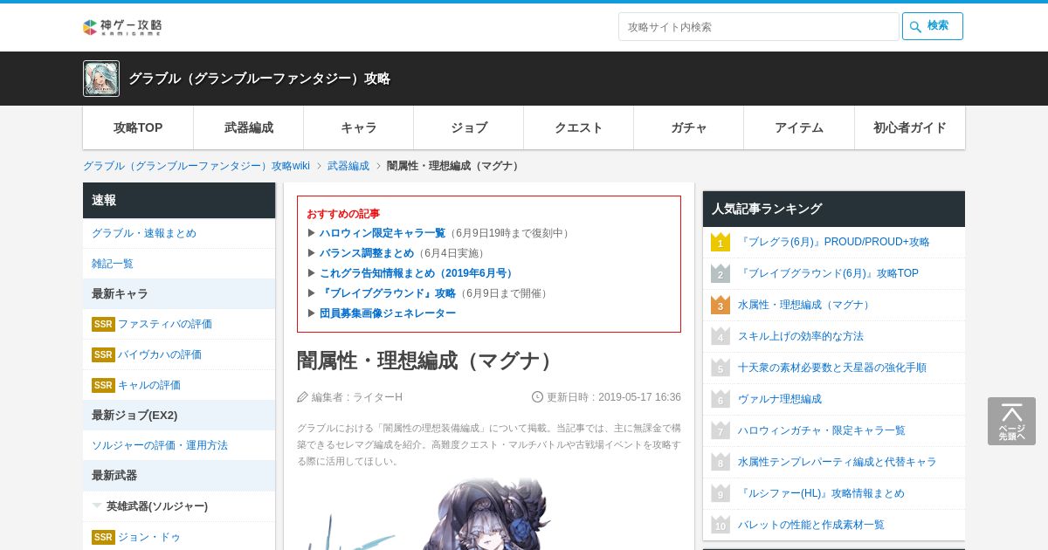
Task: Click the rank 7 crown badge
Action: tap(720, 430)
